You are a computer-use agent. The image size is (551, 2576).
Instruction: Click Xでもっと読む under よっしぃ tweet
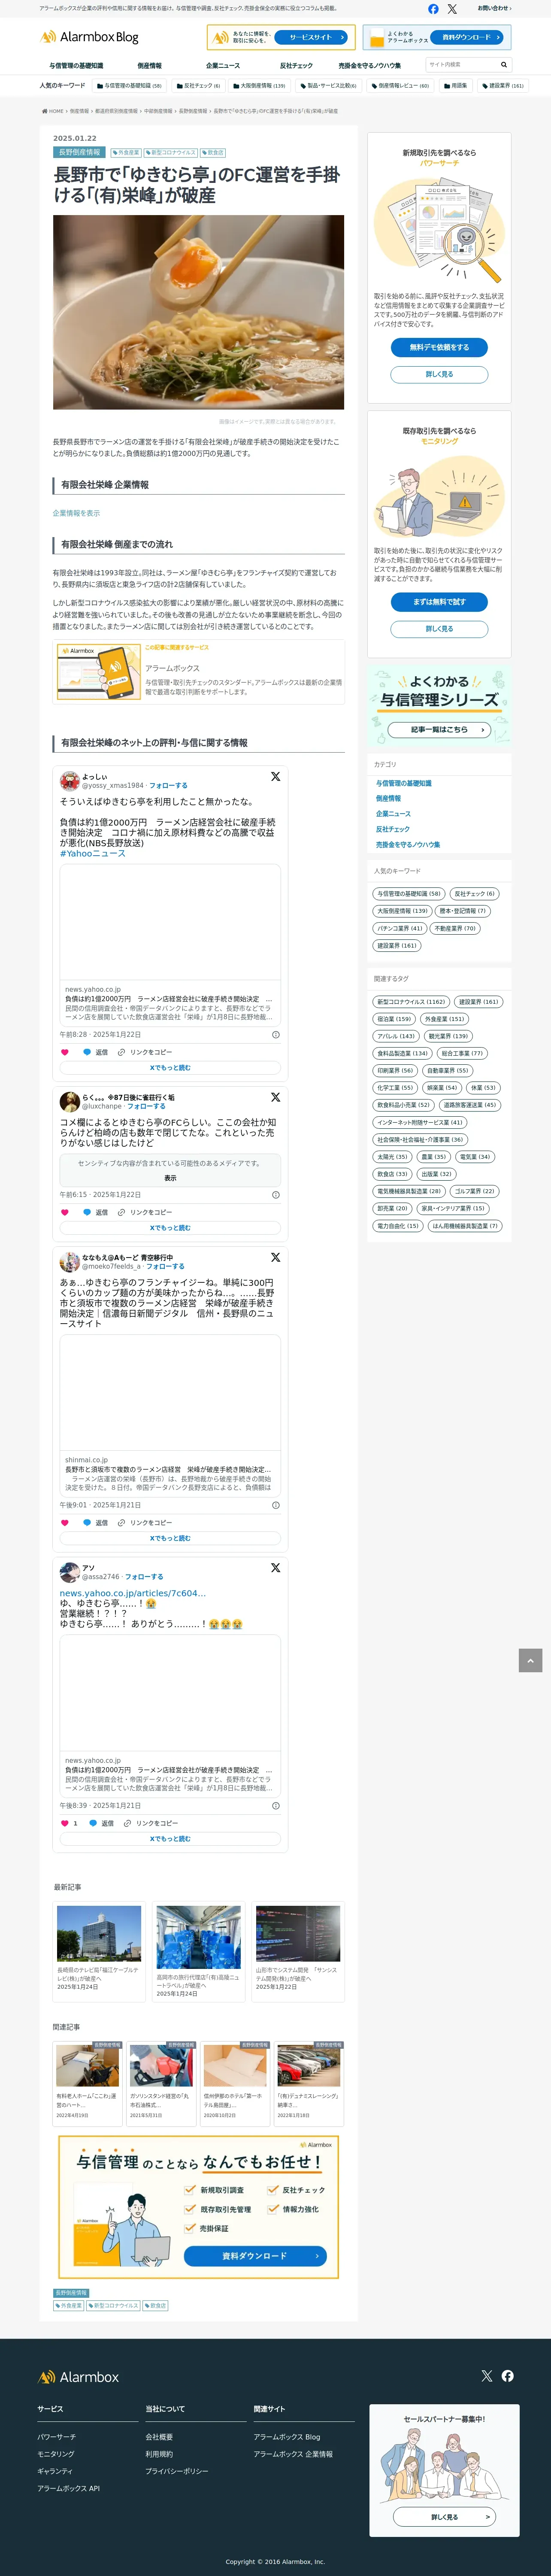(170, 1068)
